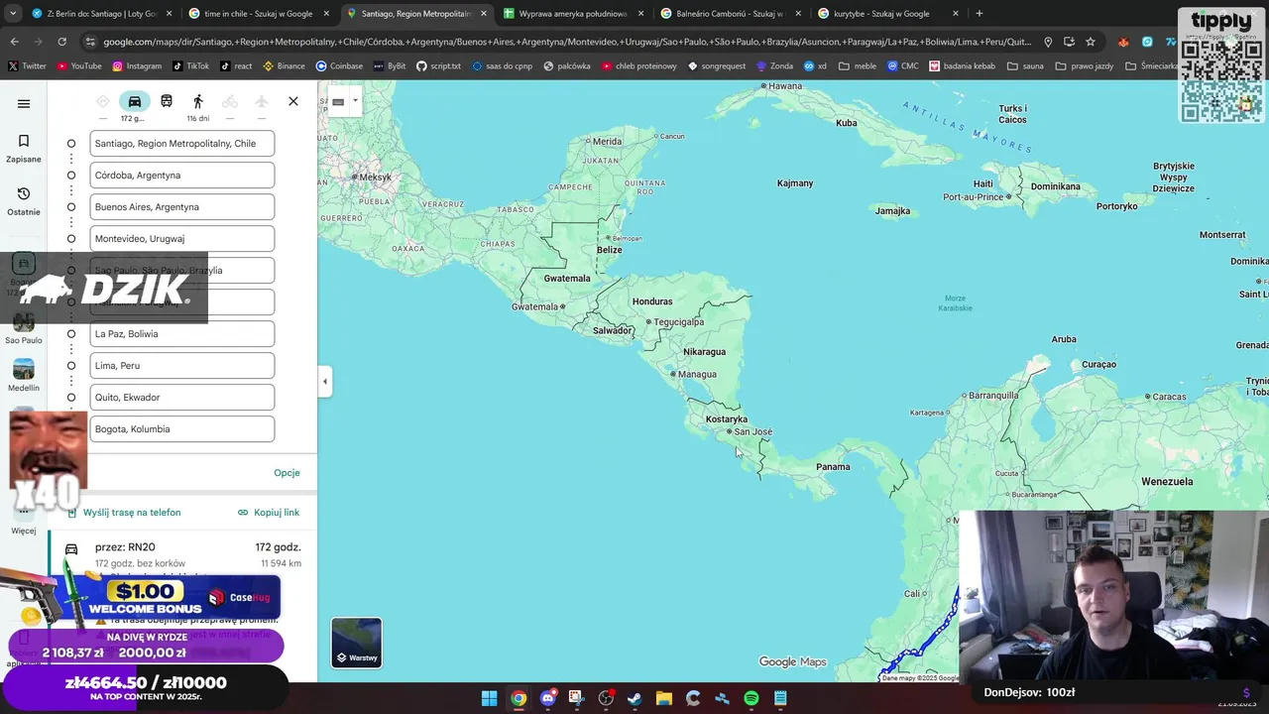
Task: Open Zapisane saved places
Action: tap(24, 149)
